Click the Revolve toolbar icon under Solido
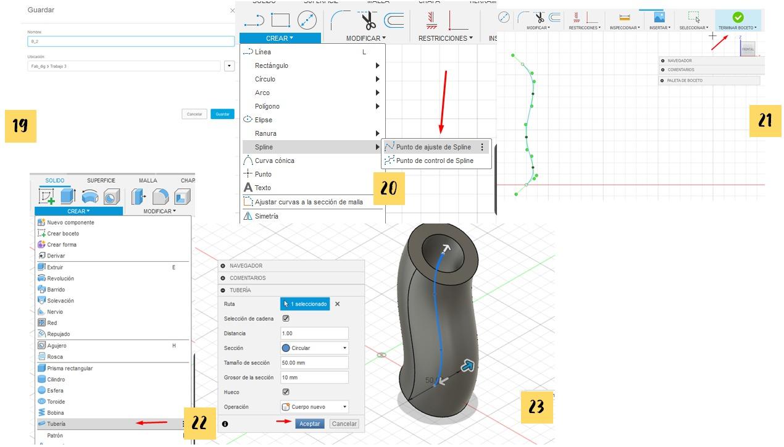The height and width of the screenshot is (447, 784). point(90,196)
